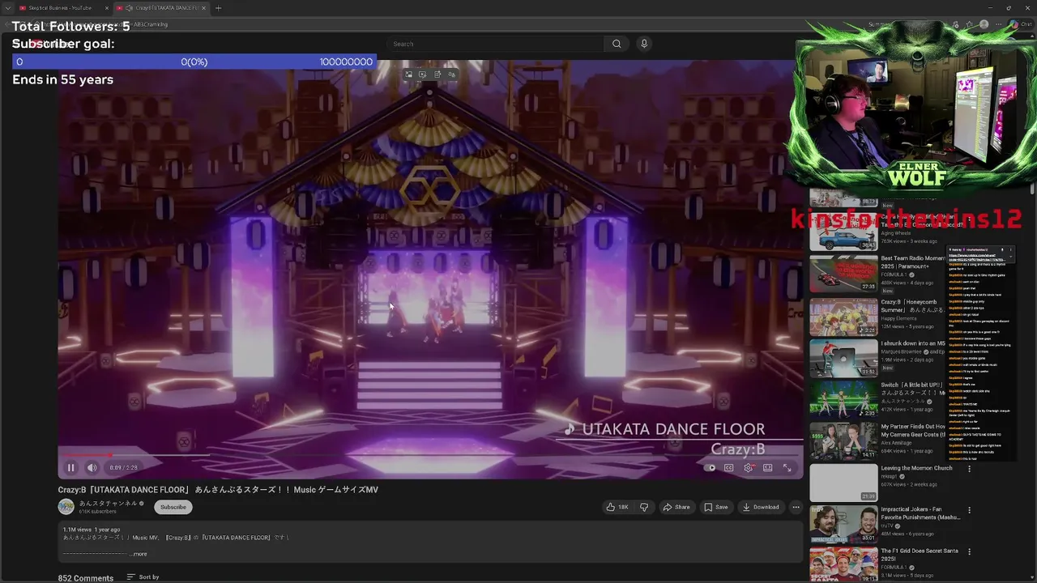Open Switch A little bit UP!! thumbnail
Viewport: 1037px width, 583px height.
click(843, 399)
